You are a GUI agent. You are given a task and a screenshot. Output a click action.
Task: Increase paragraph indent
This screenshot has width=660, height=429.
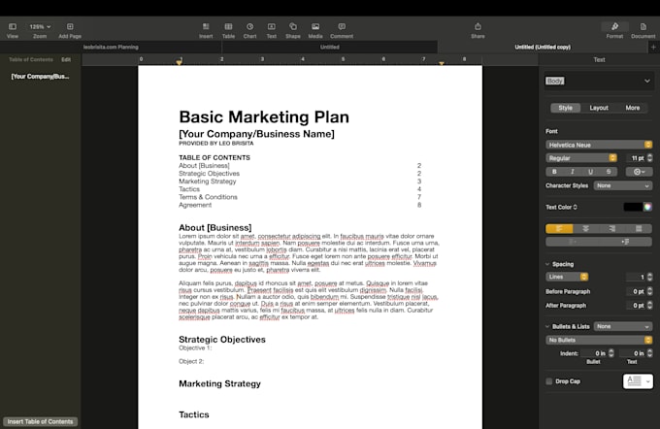point(625,242)
